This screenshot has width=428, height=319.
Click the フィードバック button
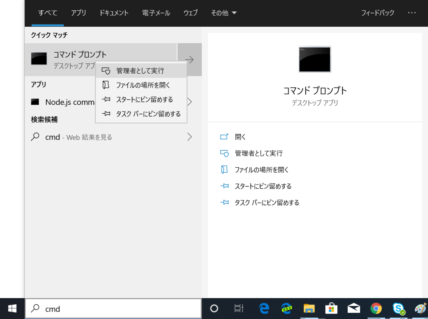tap(378, 13)
